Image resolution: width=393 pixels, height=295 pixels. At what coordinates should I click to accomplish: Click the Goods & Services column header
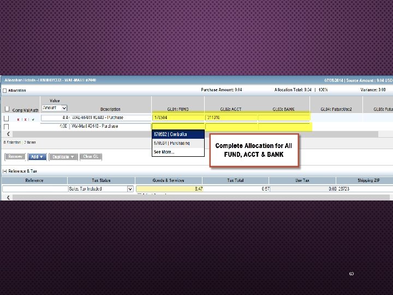[x=169, y=180]
